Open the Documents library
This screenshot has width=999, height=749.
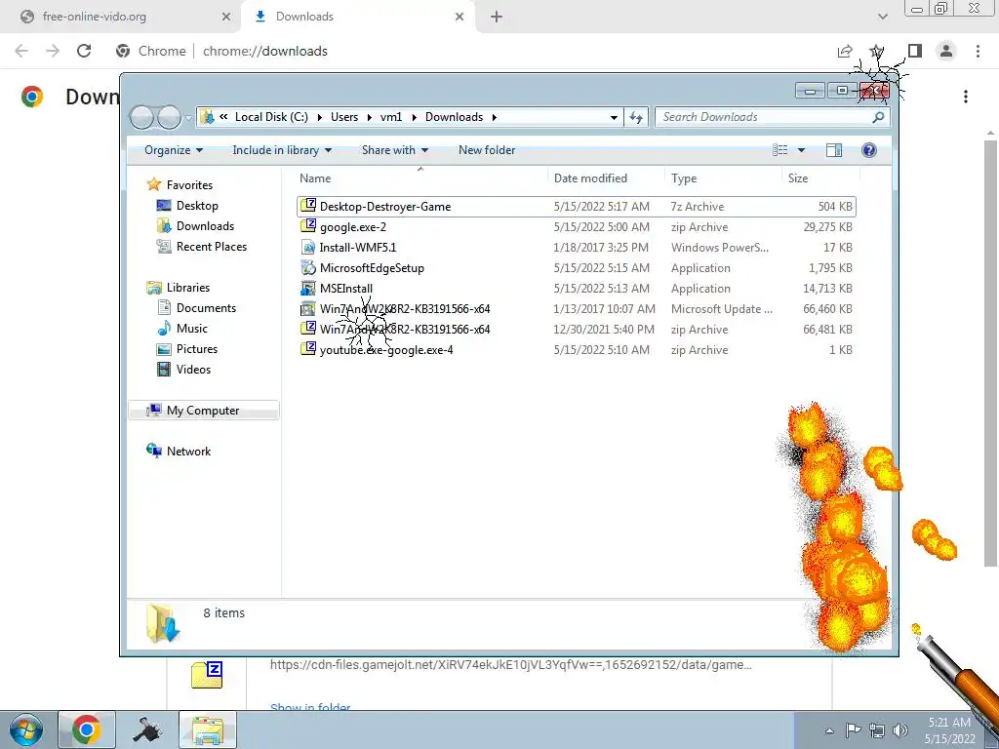[206, 307]
